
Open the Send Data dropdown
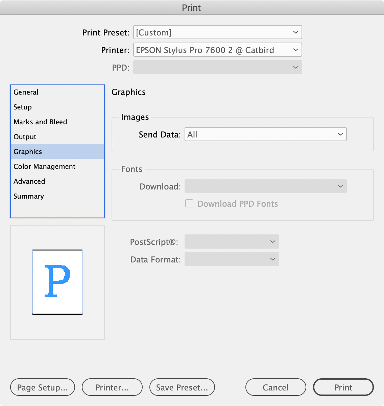pyautogui.click(x=265, y=134)
